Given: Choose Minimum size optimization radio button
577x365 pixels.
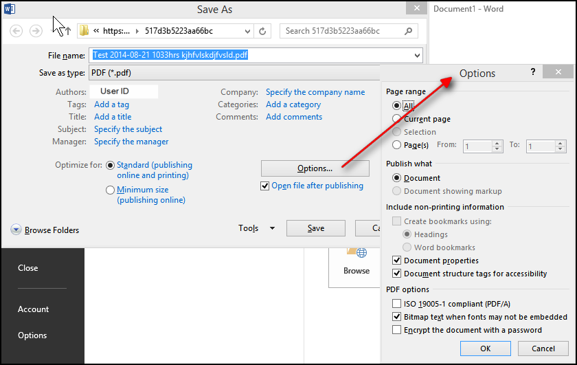Looking at the screenshot, I should tap(110, 190).
